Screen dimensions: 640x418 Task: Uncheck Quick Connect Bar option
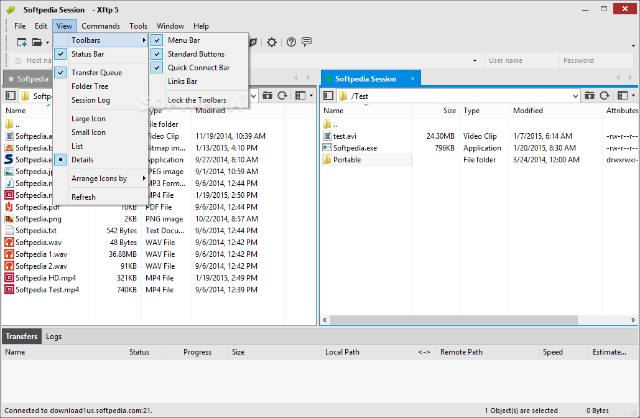(x=199, y=68)
